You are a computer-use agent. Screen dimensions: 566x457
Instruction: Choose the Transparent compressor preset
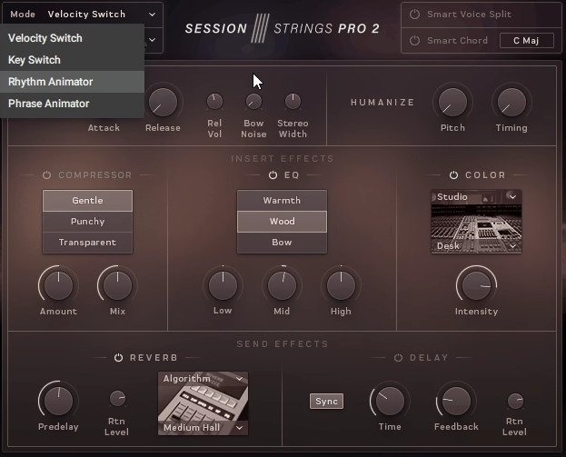click(88, 243)
